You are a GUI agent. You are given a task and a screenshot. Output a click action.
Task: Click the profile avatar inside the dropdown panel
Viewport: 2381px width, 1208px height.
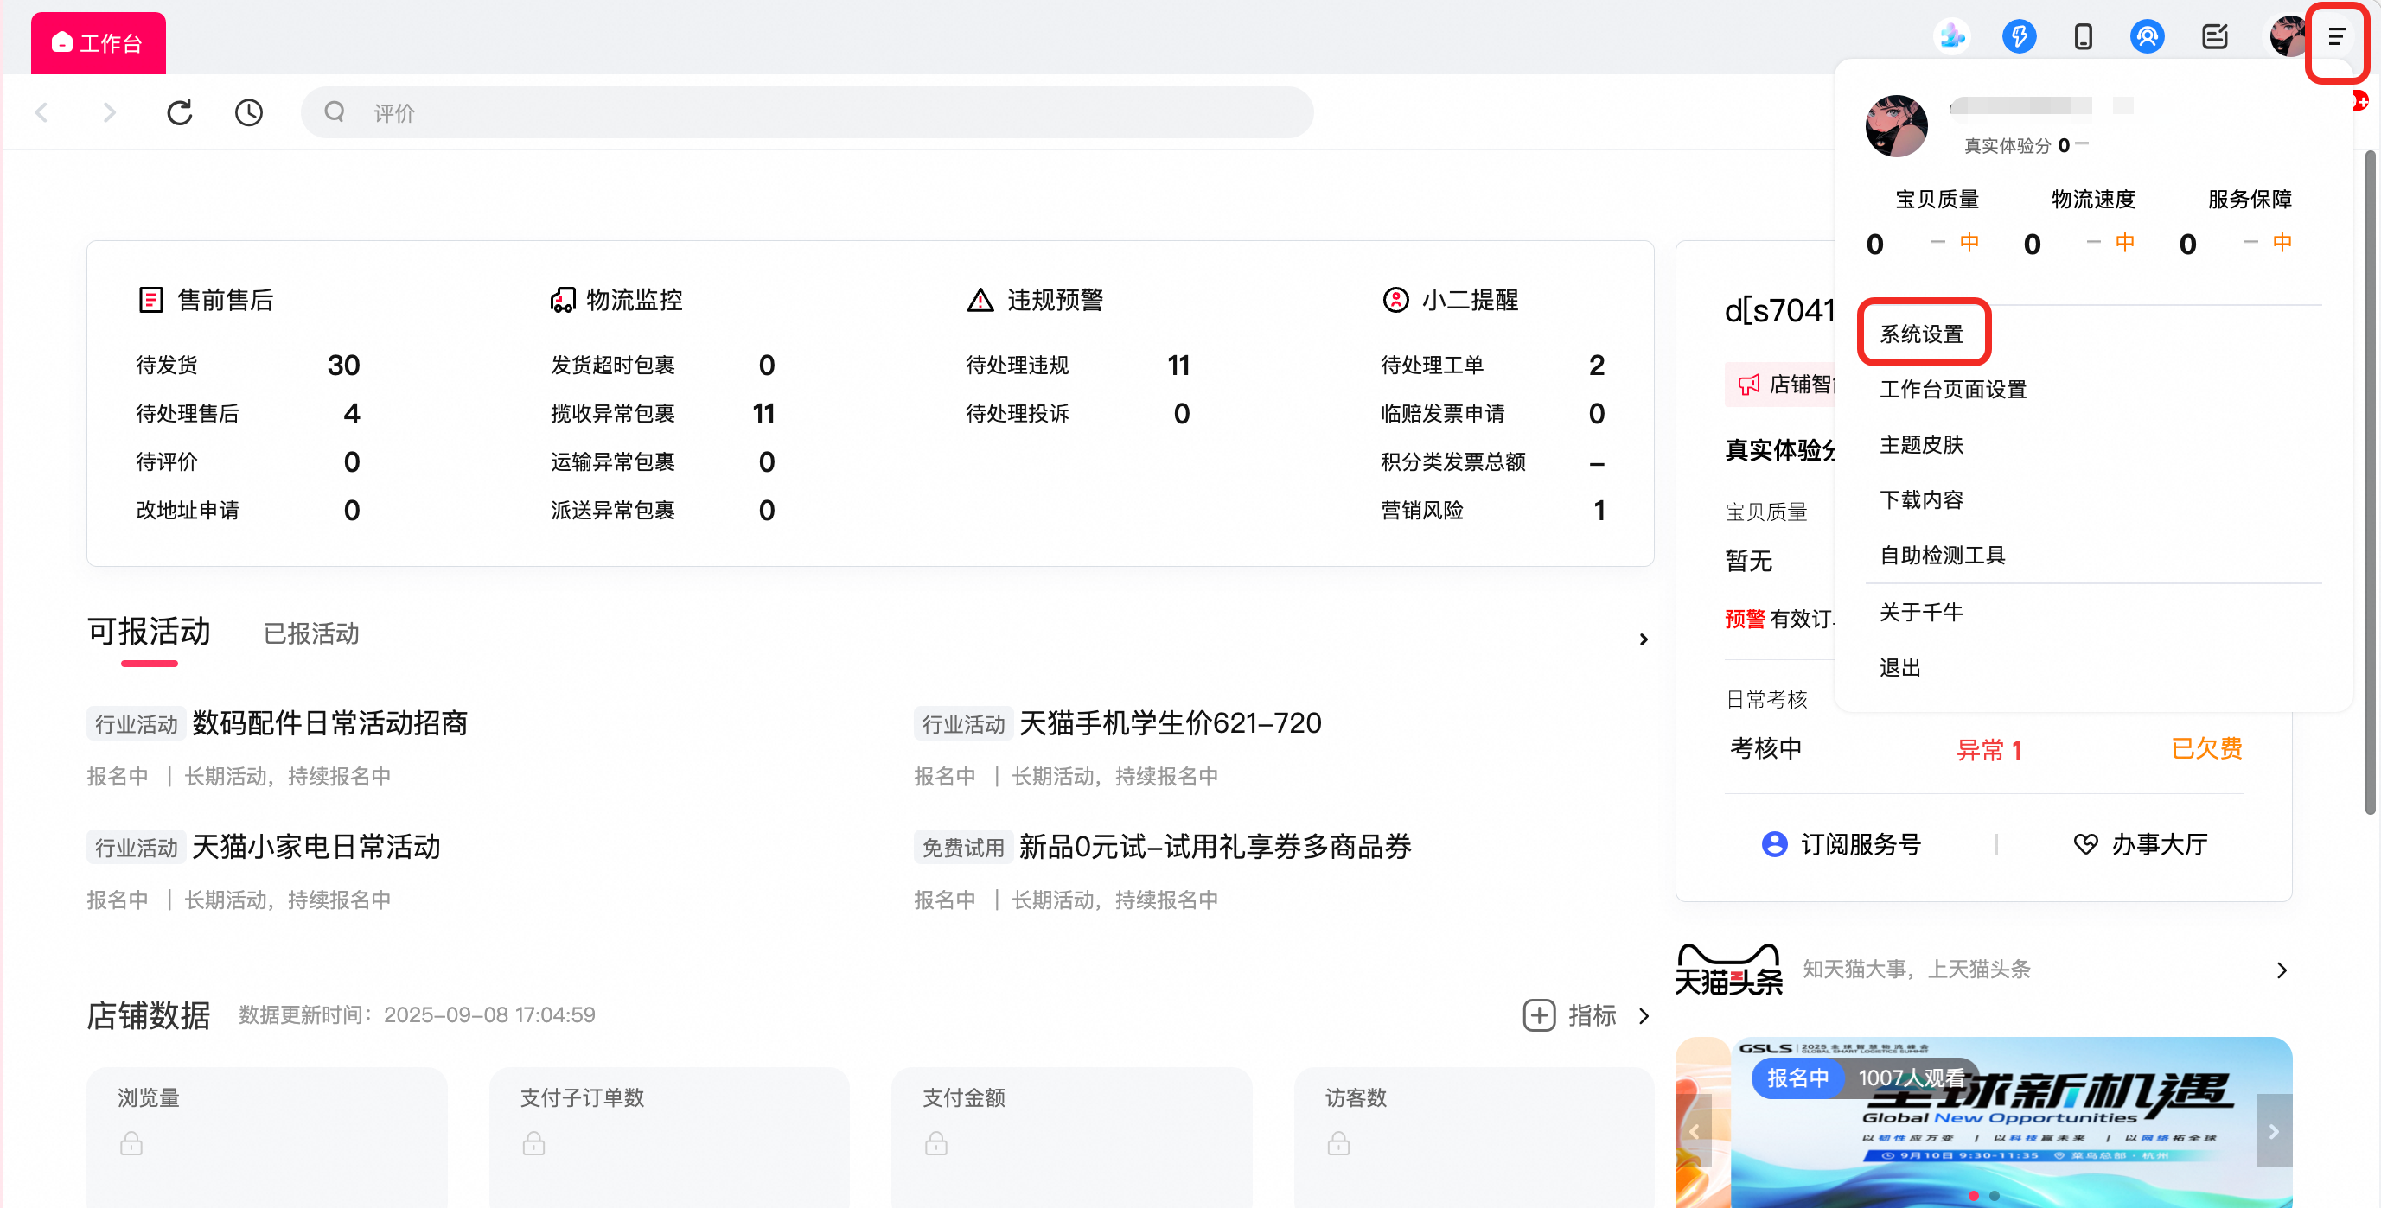(1896, 126)
